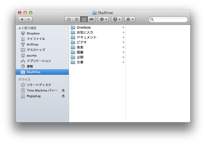Select the OneNote folder
This screenshot has height=144, width=206.
(x=97, y=27)
